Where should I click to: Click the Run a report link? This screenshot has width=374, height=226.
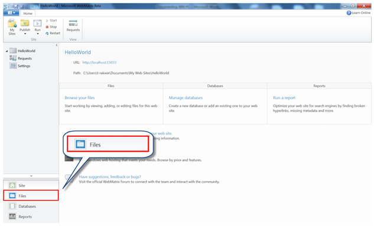click(x=284, y=97)
